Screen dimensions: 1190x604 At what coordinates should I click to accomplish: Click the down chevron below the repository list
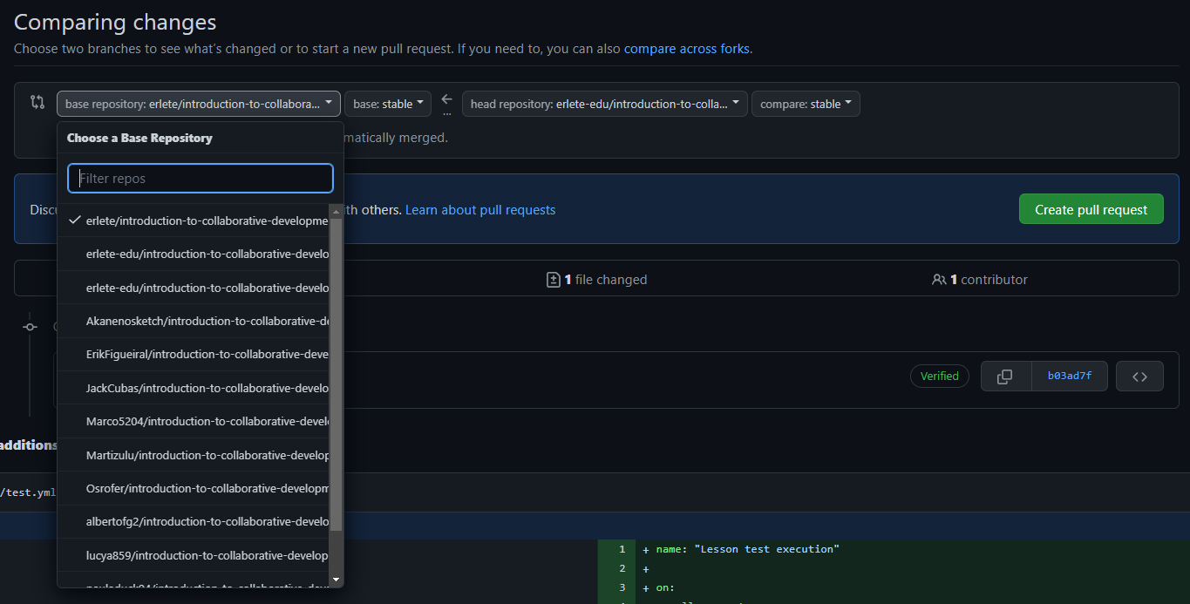coord(336,579)
